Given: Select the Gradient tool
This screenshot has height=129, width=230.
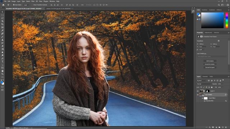Looking at the screenshot, I should pos(3,49).
